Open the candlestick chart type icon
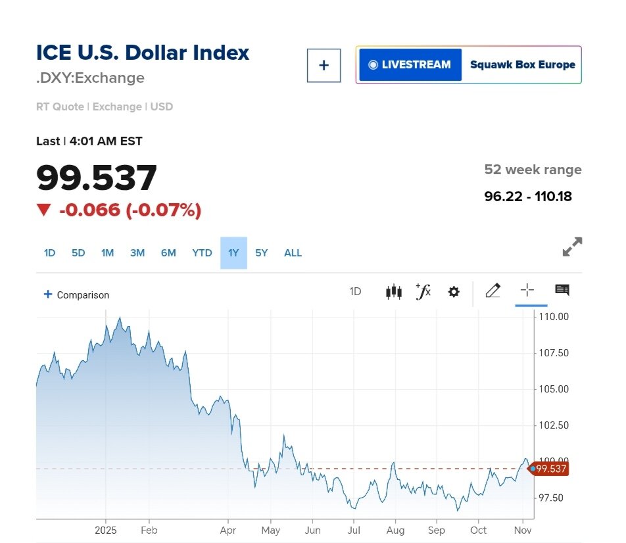The height and width of the screenshot is (543, 626). [393, 291]
